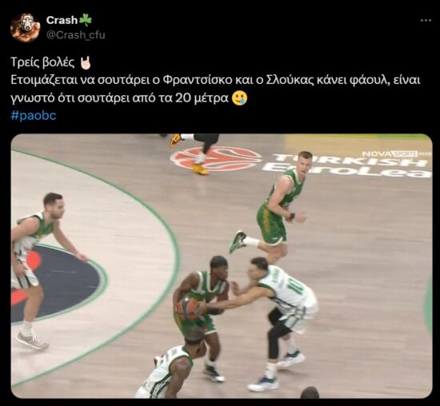Open the @Crash_cfu handle link
This screenshot has height=406, width=440.
point(75,35)
